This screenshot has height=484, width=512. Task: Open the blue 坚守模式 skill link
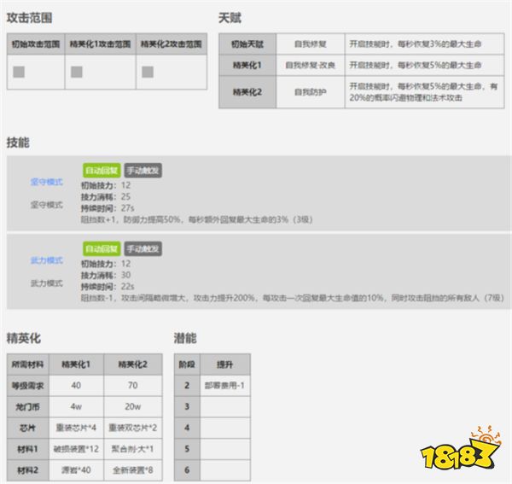(x=47, y=183)
